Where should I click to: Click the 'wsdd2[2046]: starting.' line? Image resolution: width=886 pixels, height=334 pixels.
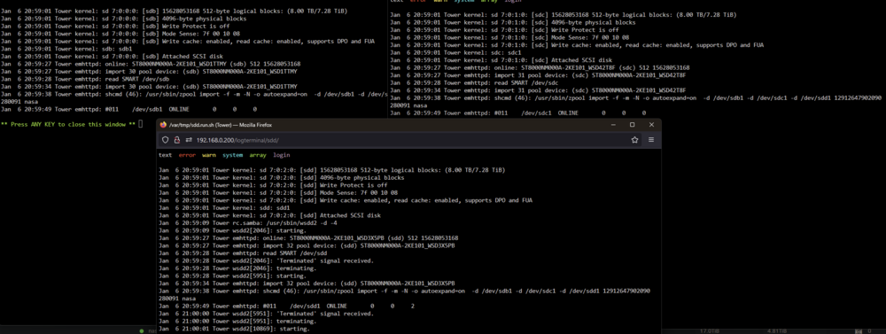coord(231,230)
